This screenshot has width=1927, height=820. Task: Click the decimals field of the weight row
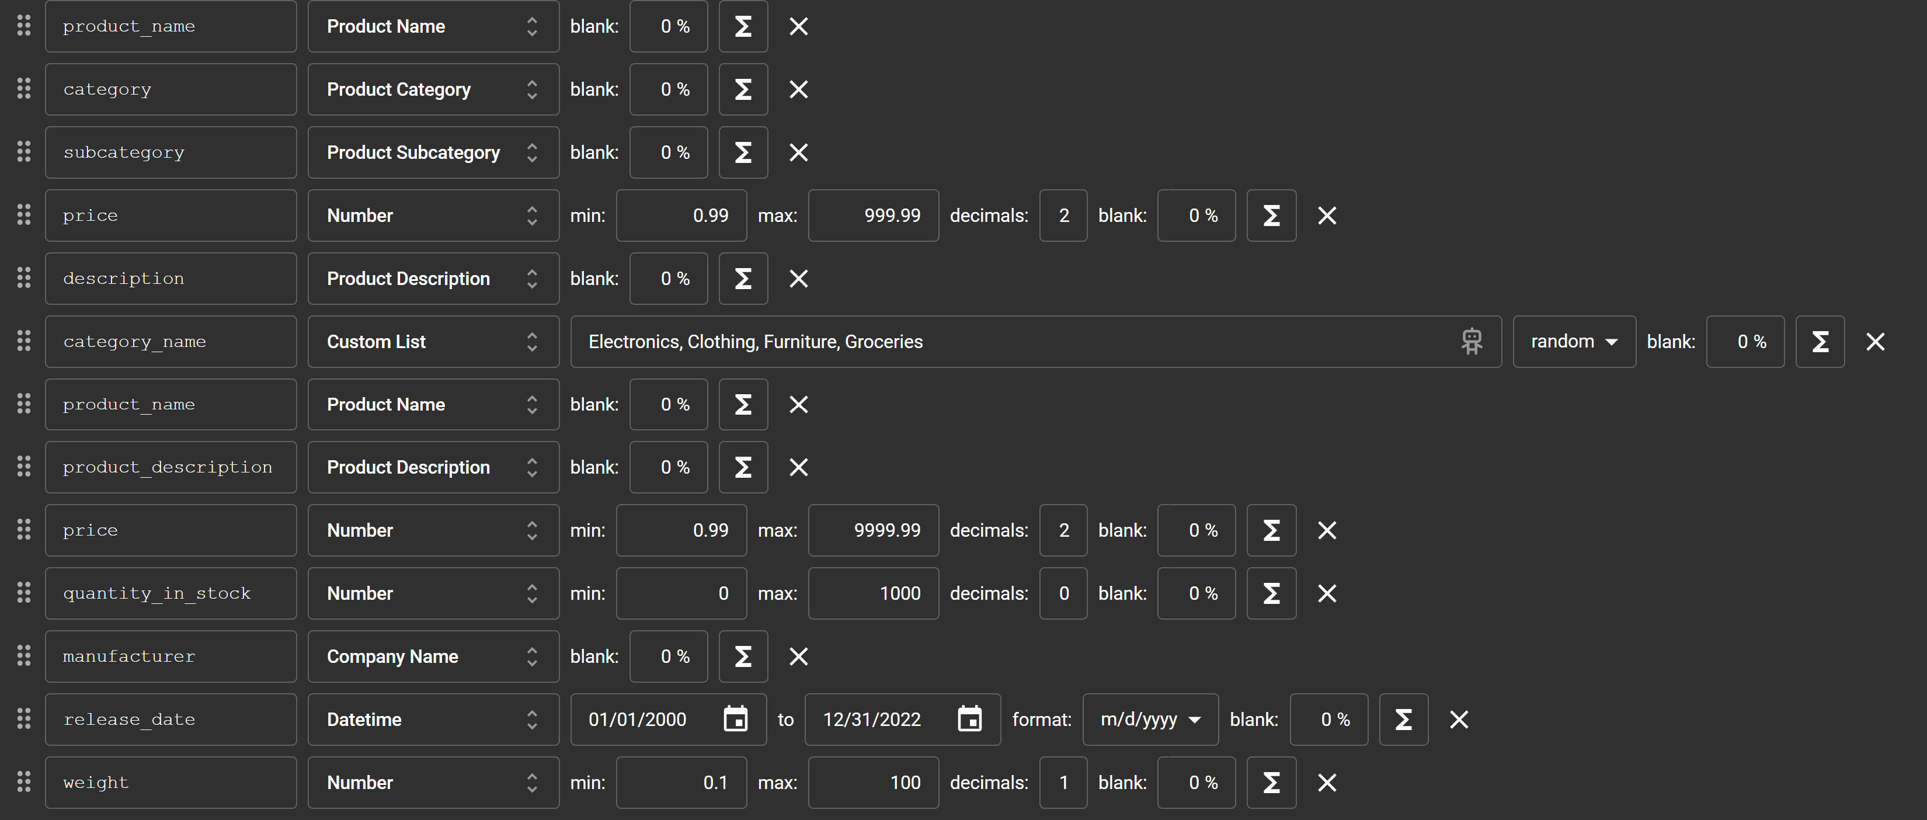1062,783
